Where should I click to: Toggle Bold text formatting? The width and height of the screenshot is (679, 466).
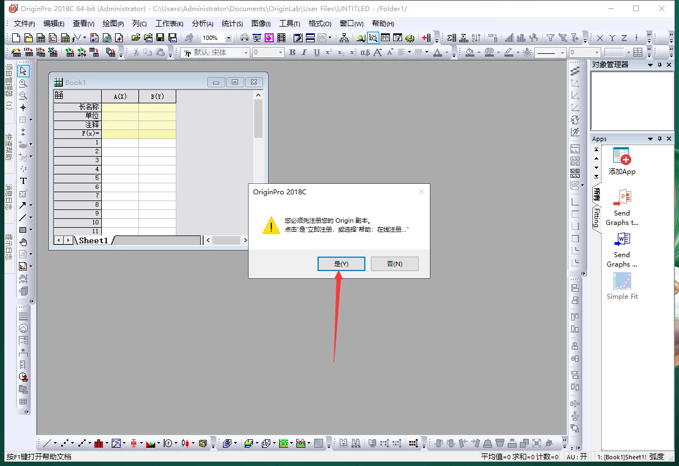tap(293, 53)
